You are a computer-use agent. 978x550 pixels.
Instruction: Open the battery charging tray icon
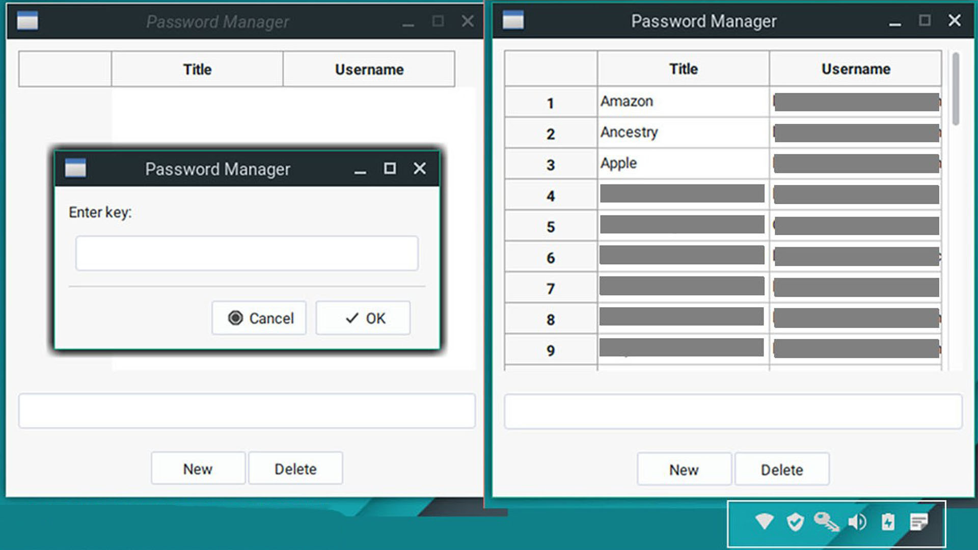(888, 522)
